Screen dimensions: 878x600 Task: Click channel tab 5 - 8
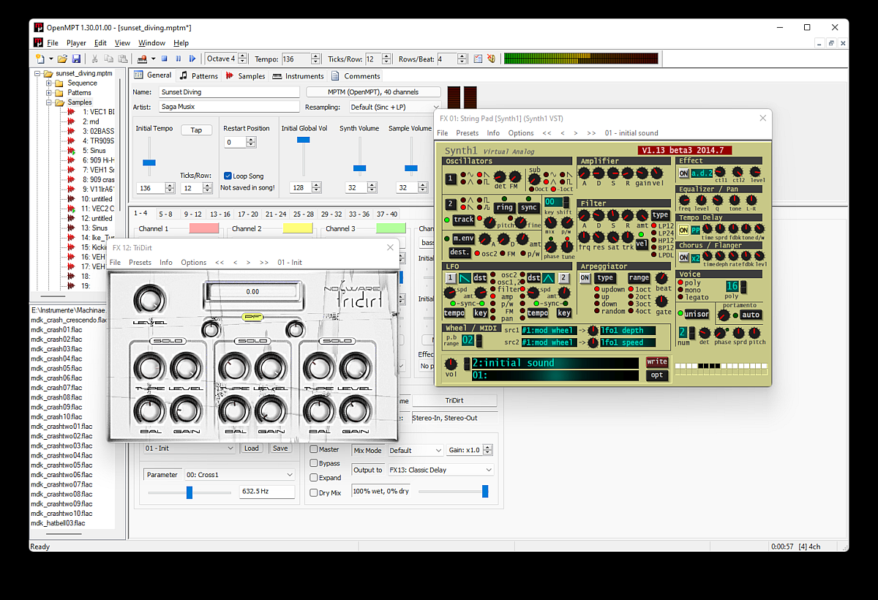coord(165,214)
